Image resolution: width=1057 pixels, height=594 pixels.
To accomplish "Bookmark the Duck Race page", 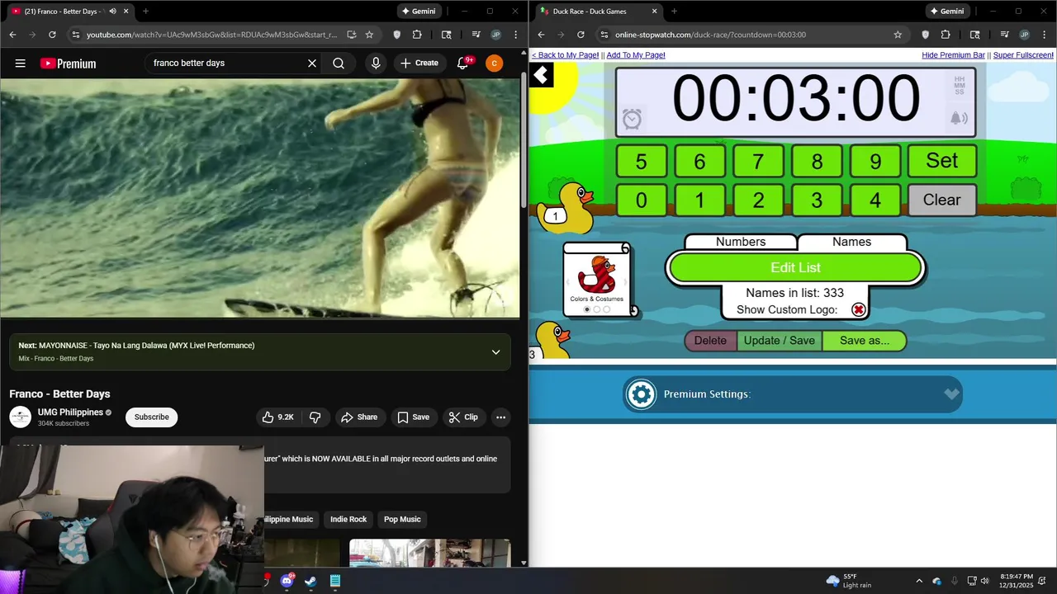I will pos(898,35).
